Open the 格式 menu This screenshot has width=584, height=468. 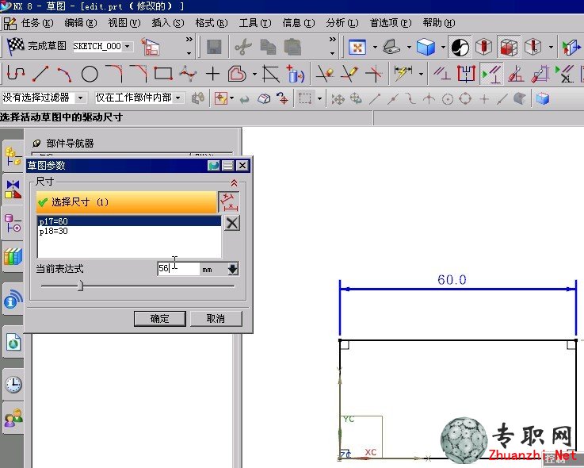click(x=212, y=23)
